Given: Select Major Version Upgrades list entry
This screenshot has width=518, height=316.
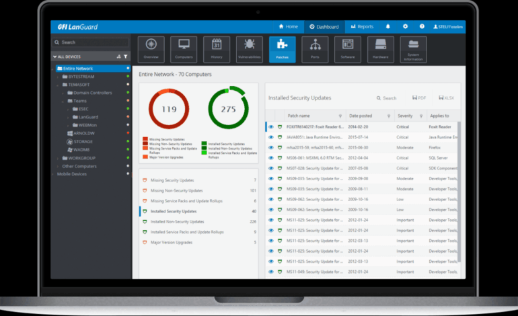Looking at the screenshot, I should [199, 242].
